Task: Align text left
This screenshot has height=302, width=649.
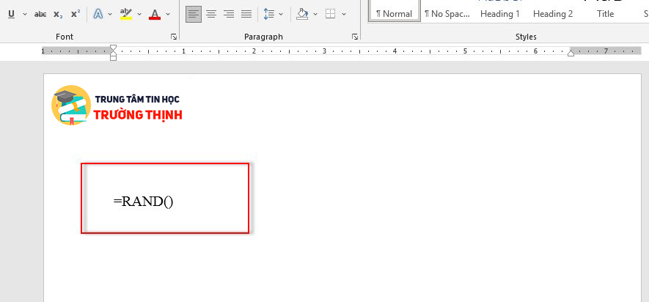Action: pos(194,14)
